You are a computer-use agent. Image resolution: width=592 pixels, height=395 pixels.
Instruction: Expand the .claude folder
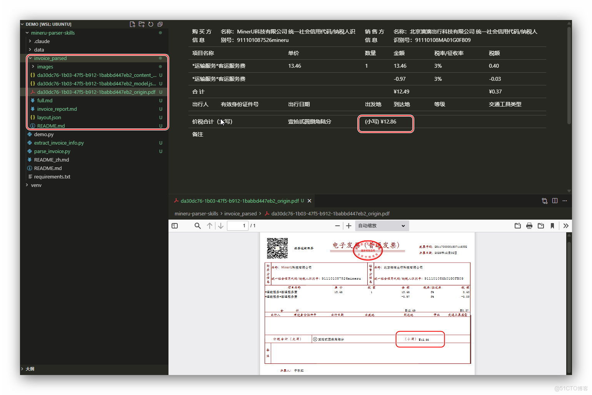[x=42, y=41]
